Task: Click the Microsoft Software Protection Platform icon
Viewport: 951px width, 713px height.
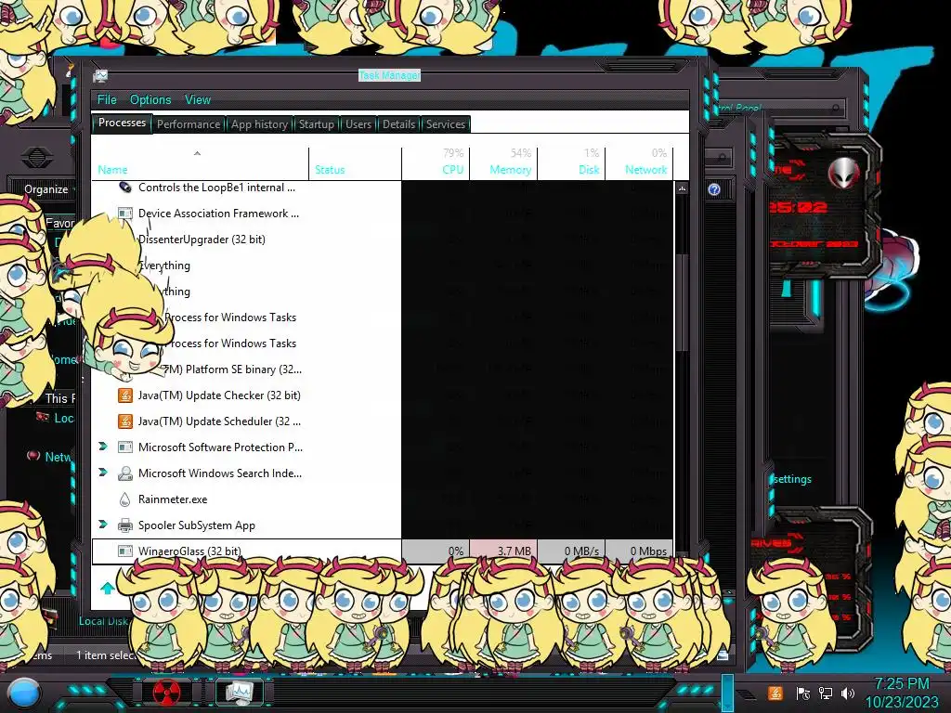Action: point(125,447)
